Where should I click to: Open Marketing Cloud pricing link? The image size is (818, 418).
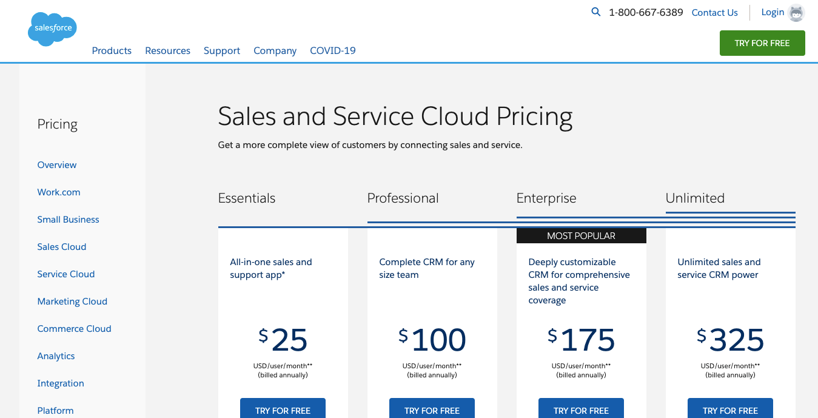pos(72,302)
